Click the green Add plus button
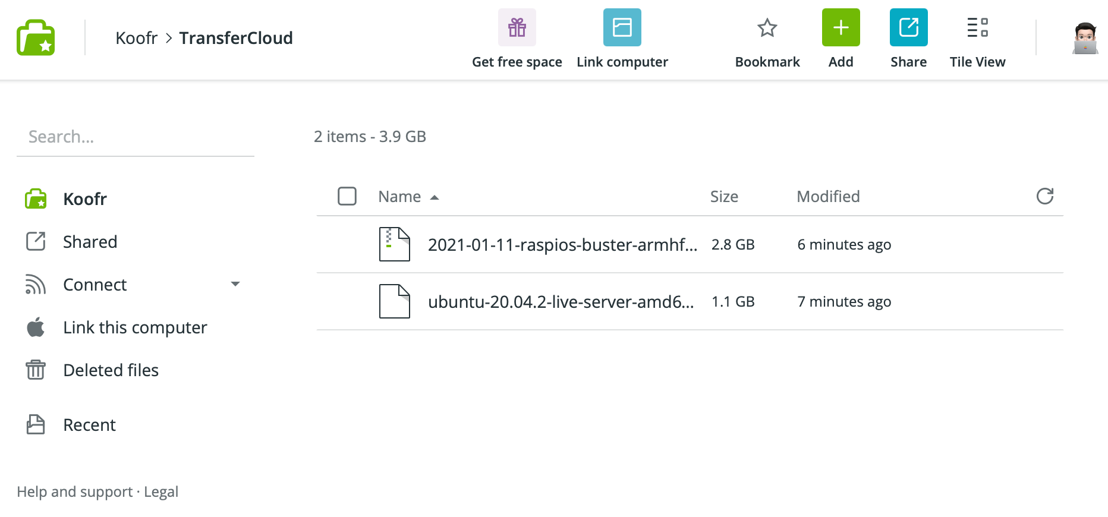The height and width of the screenshot is (517, 1108). pyautogui.click(x=841, y=27)
